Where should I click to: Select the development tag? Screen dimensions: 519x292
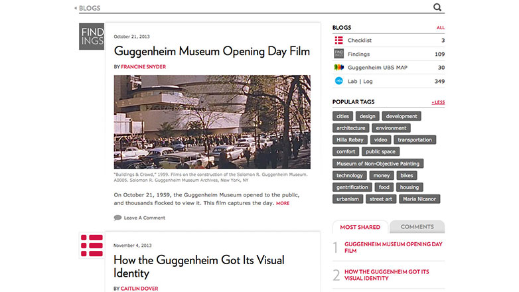(402, 116)
